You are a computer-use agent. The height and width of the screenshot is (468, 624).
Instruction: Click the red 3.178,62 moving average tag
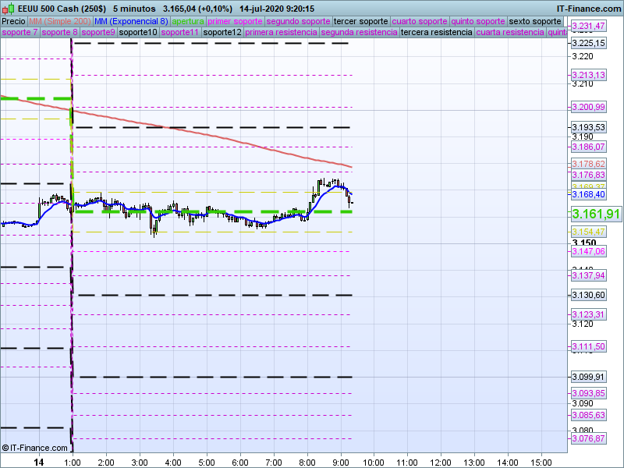pos(588,164)
